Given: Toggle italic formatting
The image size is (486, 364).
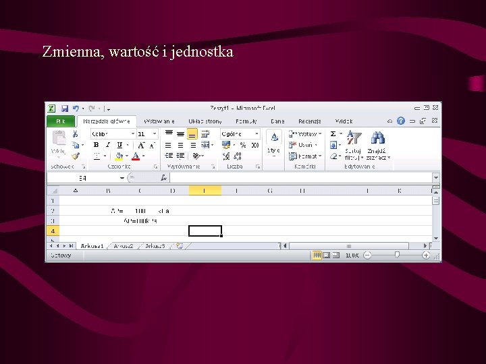Looking at the screenshot, I should [107, 145].
